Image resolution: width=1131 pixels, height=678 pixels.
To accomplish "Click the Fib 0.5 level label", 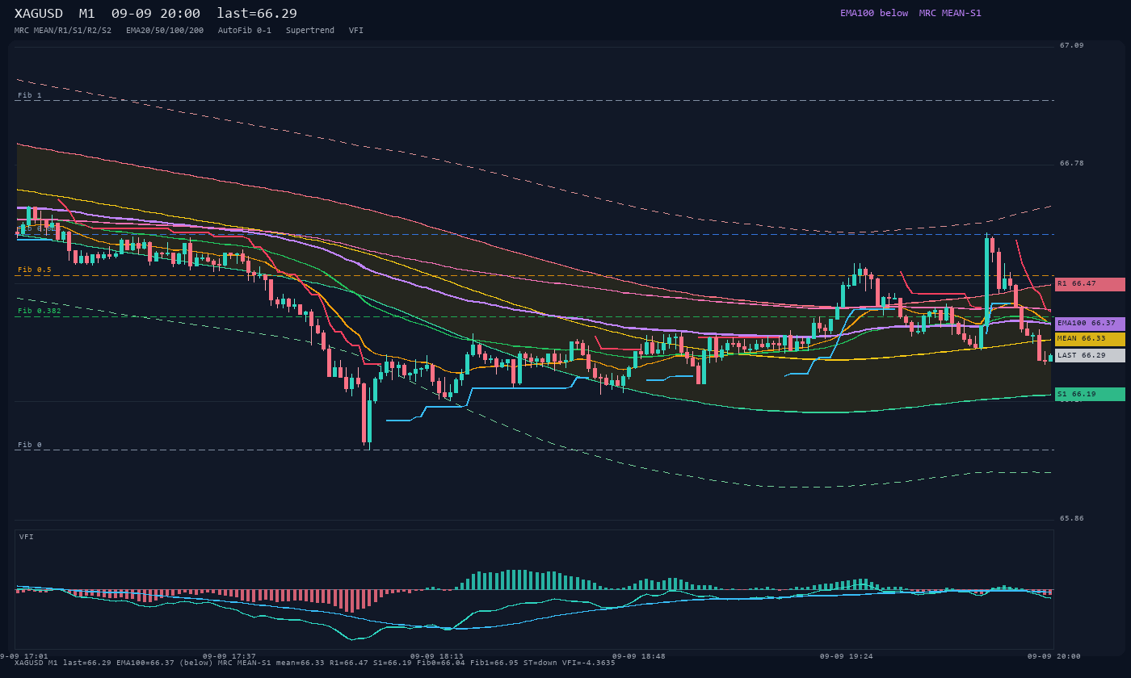I will (35, 270).
